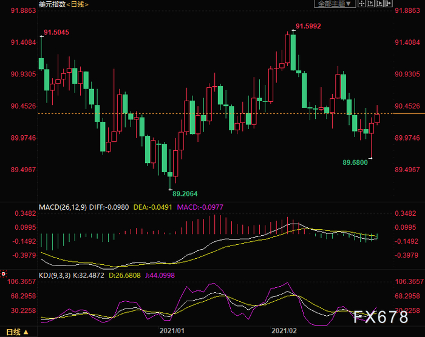The image size is (425, 337).
Task: Click the left axis 89.9746 label
Action: pos(23,138)
